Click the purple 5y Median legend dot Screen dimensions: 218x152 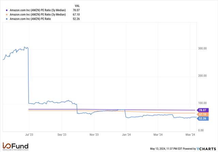(x=7, y=10)
